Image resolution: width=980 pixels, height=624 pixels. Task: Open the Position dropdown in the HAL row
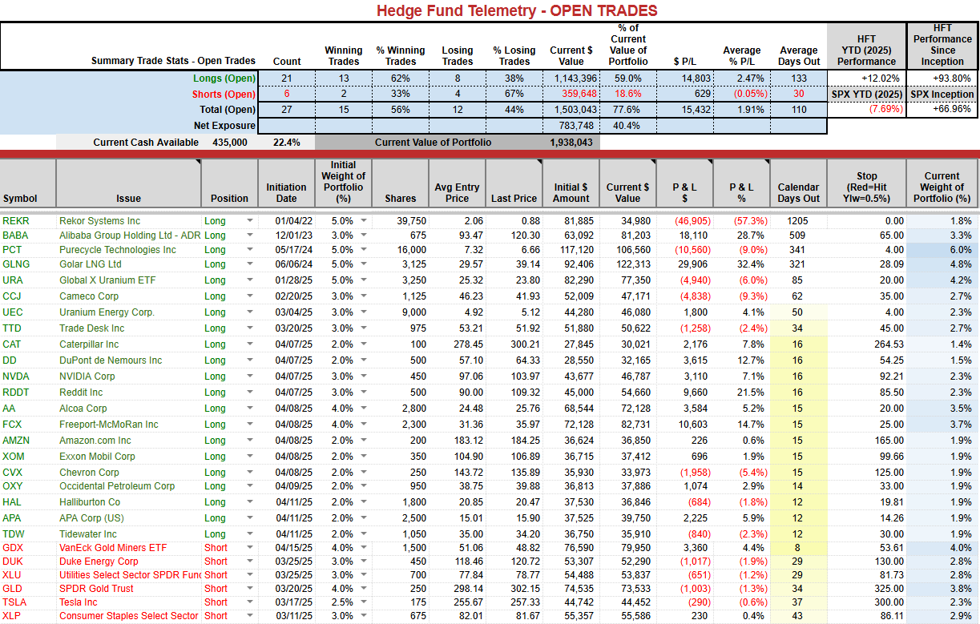pos(249,502)
